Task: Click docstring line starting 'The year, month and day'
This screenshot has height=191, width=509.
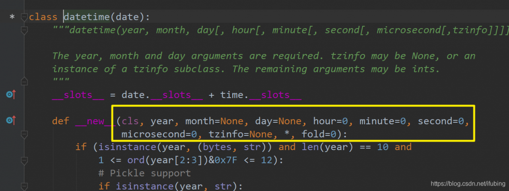Action: pos(264,56)
